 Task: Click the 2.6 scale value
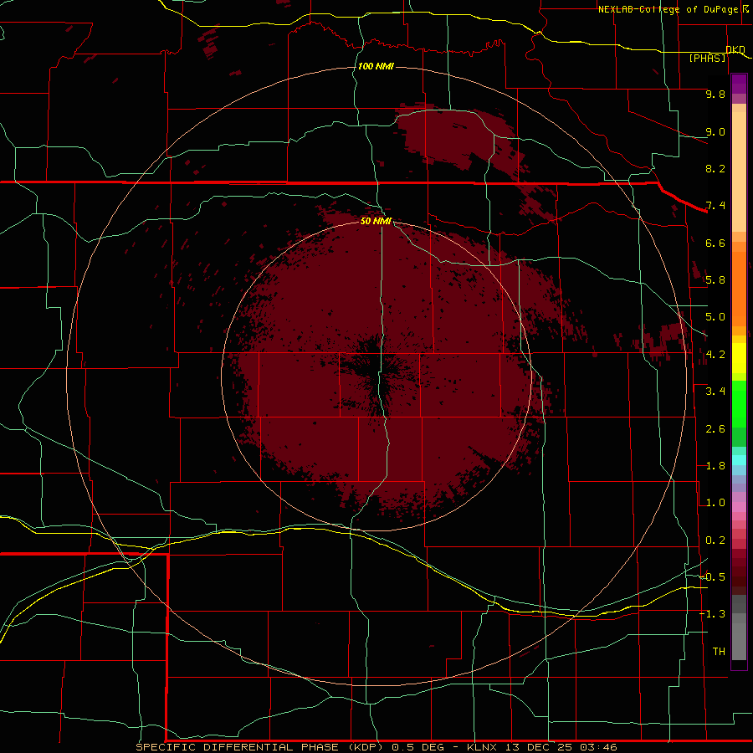(x=715, y=429)
